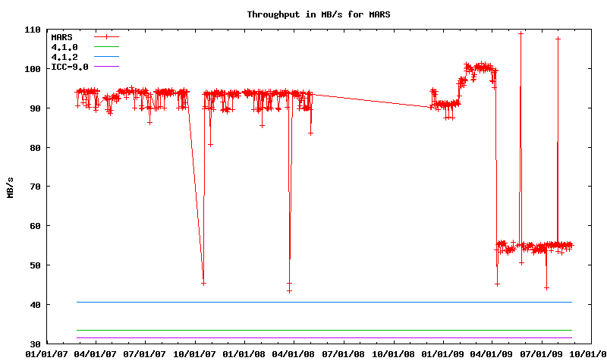
Task: Click the 4.1.2 legend label
Action: (x=63, y=57)
